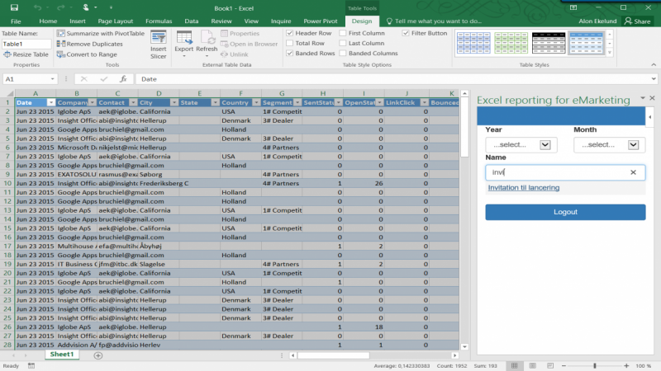The height and width of the screenshot is (371, 661).
Task: Undo the last action in the title bar
Action: pos(37,7)
